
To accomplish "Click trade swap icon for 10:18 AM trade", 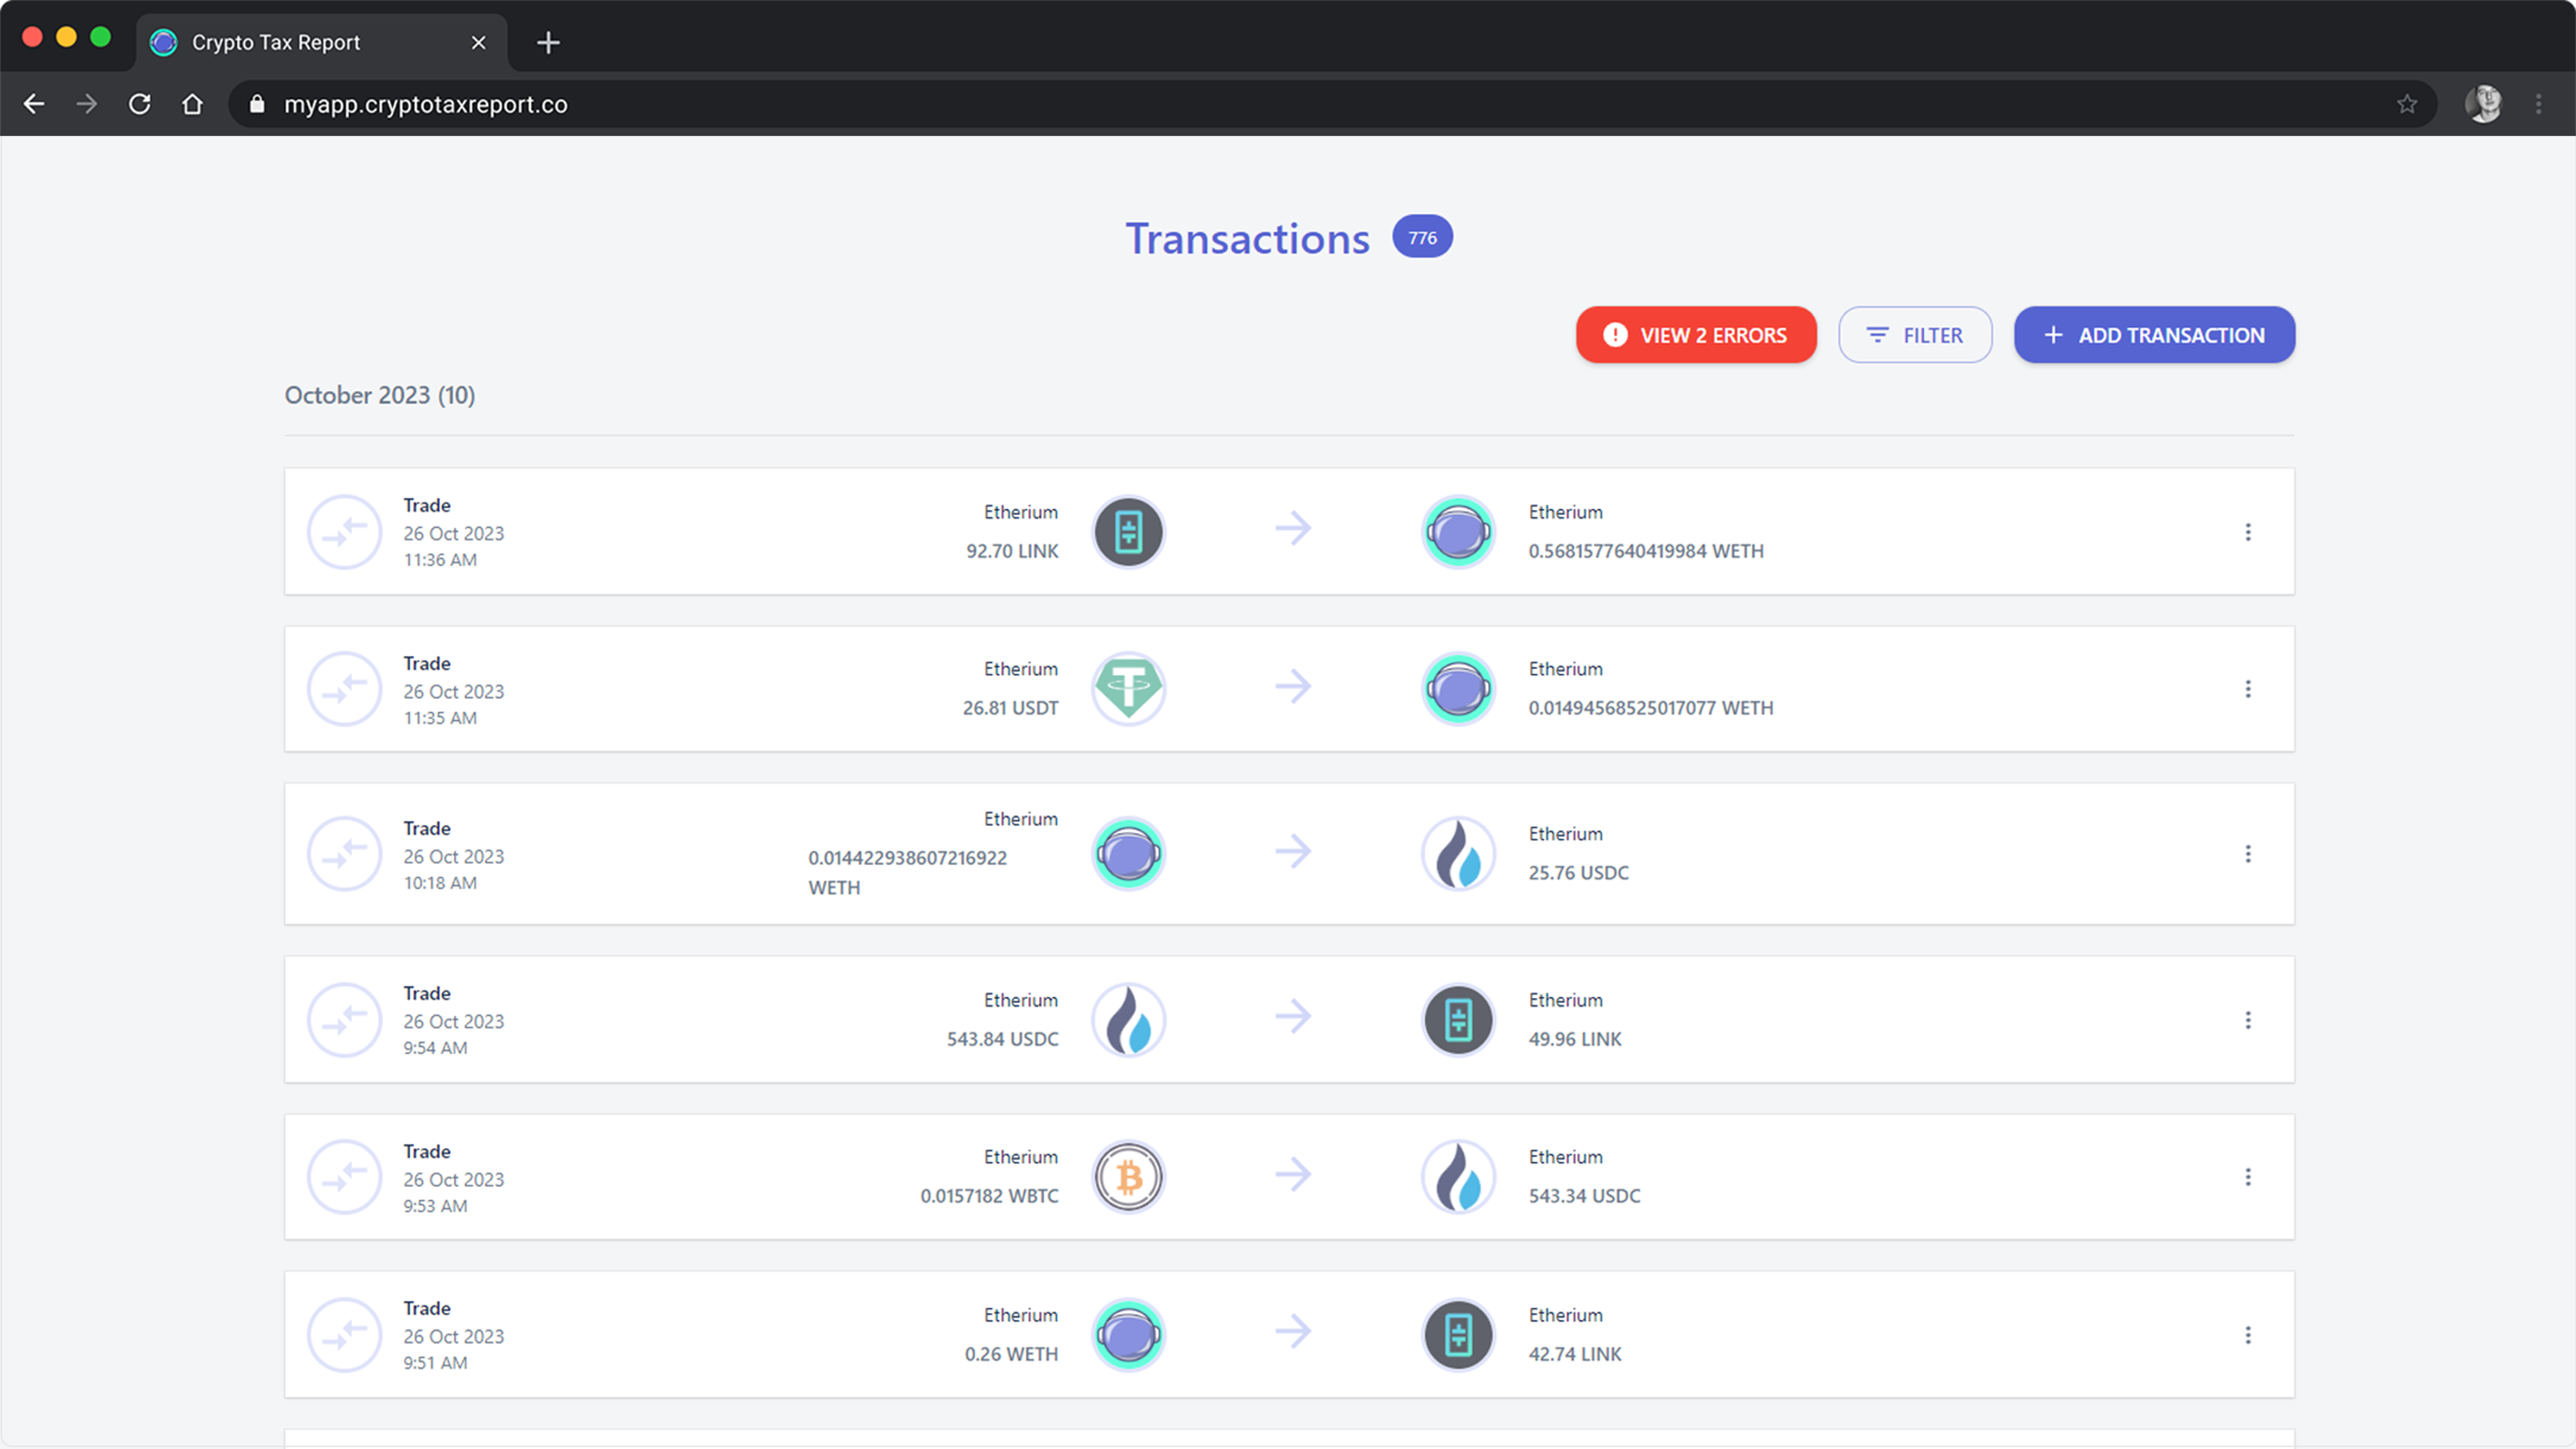I will [x=344, y=854].
